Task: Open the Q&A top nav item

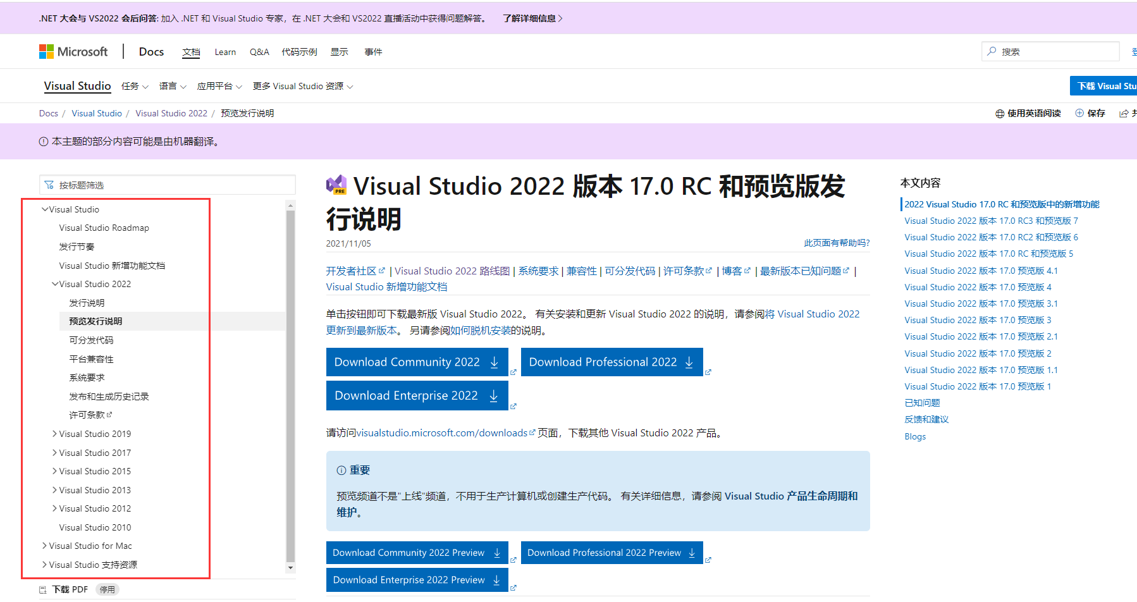Action: [x=259, y=52]
